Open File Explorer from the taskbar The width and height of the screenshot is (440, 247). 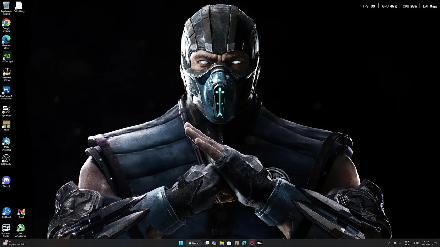pos(222,243)
